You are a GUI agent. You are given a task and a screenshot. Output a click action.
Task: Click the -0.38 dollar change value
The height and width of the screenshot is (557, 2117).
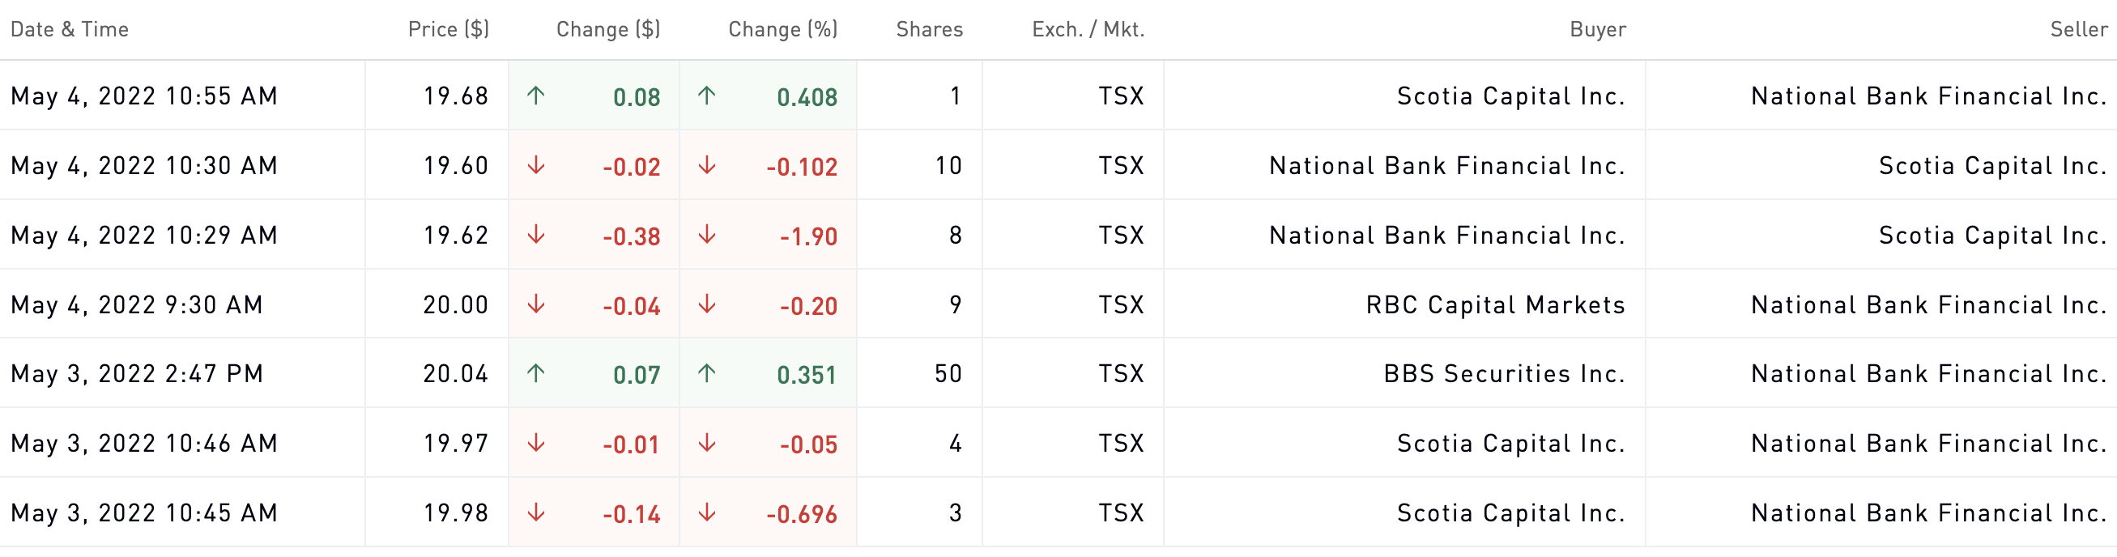pos(631,236)
